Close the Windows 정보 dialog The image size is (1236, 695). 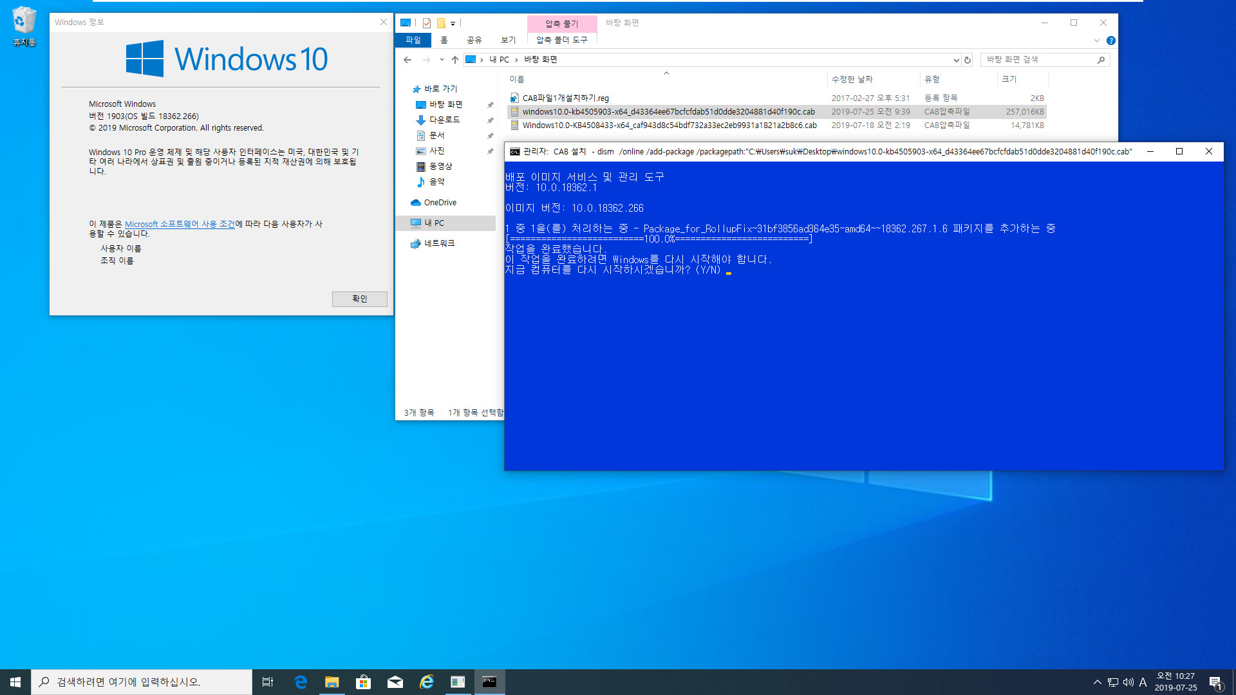click(384, 22)
